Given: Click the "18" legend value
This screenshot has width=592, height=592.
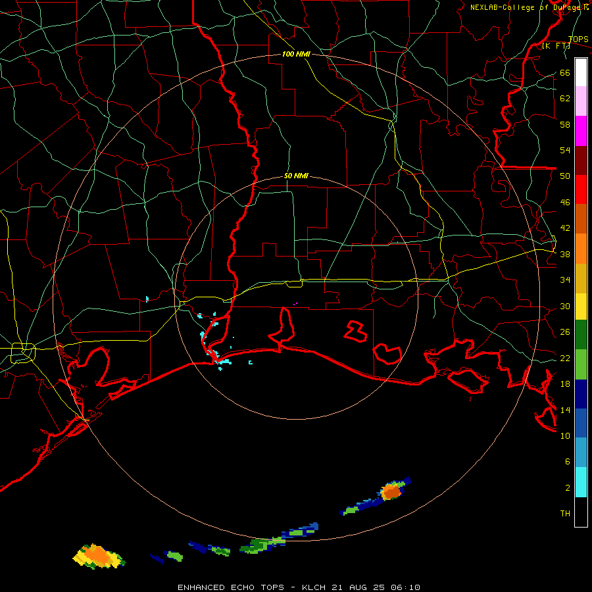Looking at the screenshot, I should (x=565, y=384).
